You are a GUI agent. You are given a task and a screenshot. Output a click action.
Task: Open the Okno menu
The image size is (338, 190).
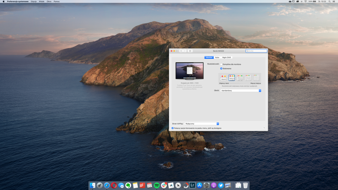click(x=49, y=1)
